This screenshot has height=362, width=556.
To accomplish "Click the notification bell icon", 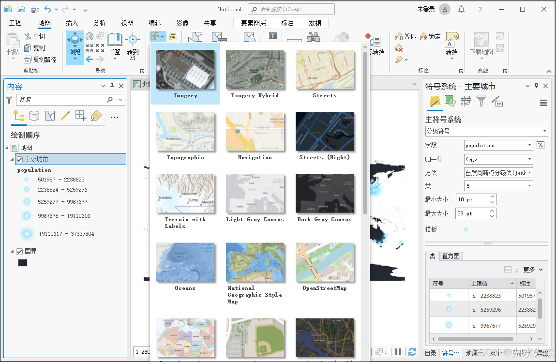I will pos(461,9).
